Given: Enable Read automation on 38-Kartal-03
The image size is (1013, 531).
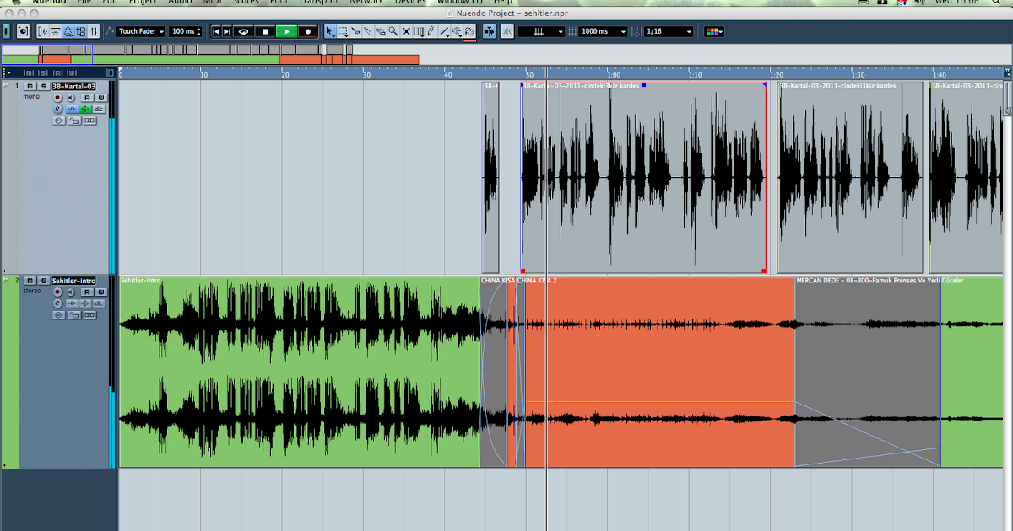Looking at the screenshot, I should tap(87, 98).
